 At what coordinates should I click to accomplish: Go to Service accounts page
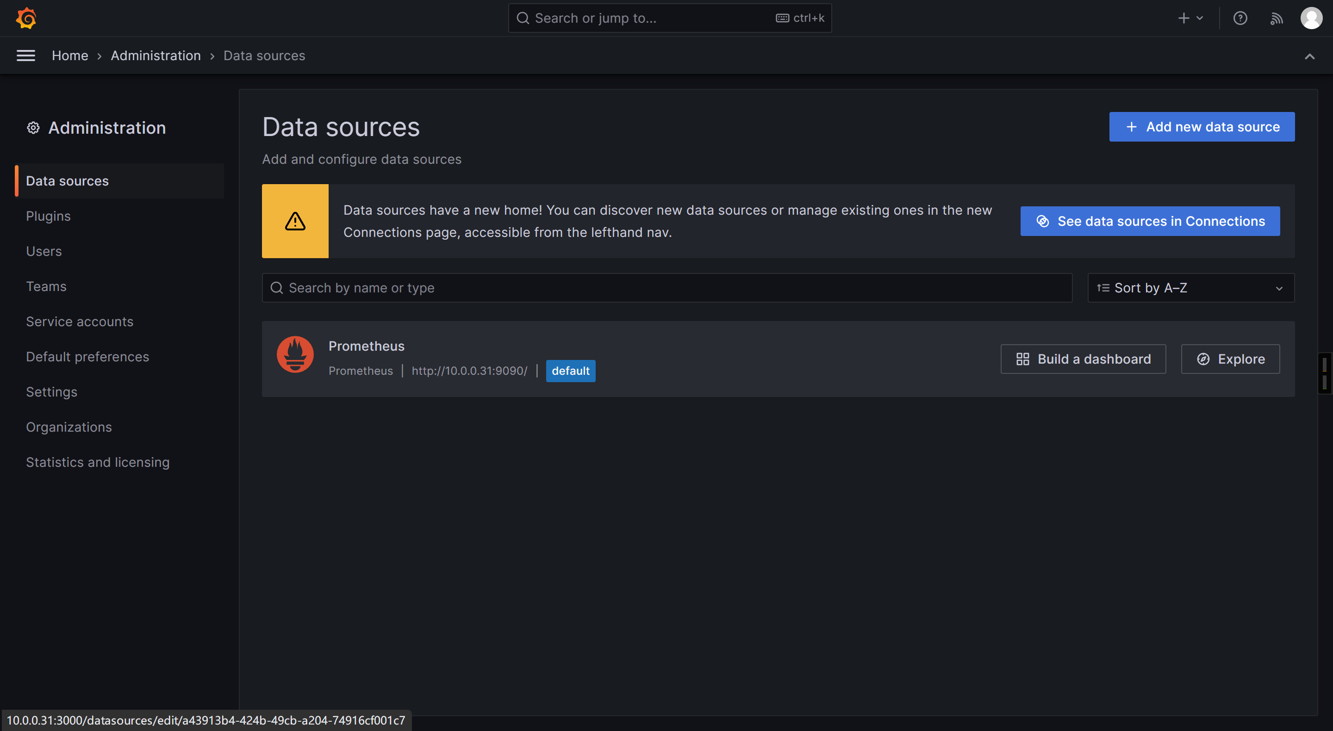tap(80, 322)
